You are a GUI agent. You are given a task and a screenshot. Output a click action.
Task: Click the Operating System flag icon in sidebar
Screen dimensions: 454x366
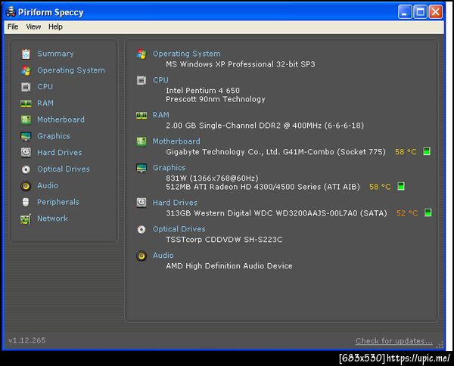point(26,70)
